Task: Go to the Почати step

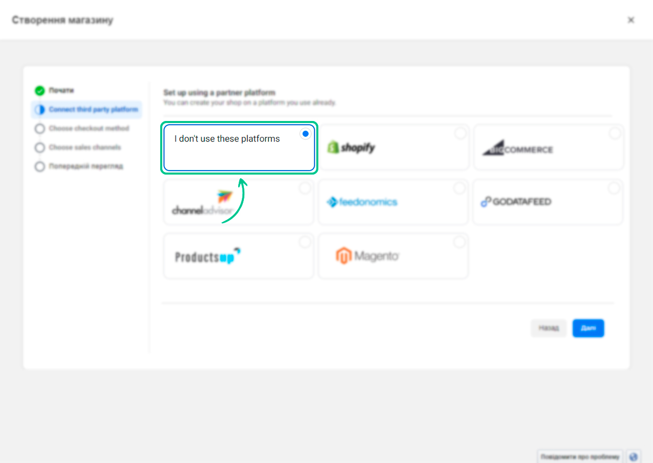Action: tap(62, 91)
